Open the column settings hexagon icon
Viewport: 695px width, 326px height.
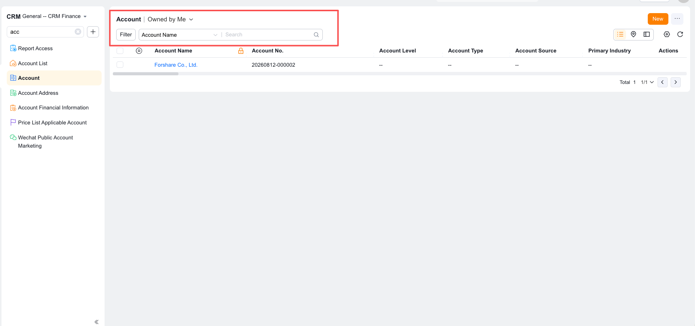tap(667, 34)
